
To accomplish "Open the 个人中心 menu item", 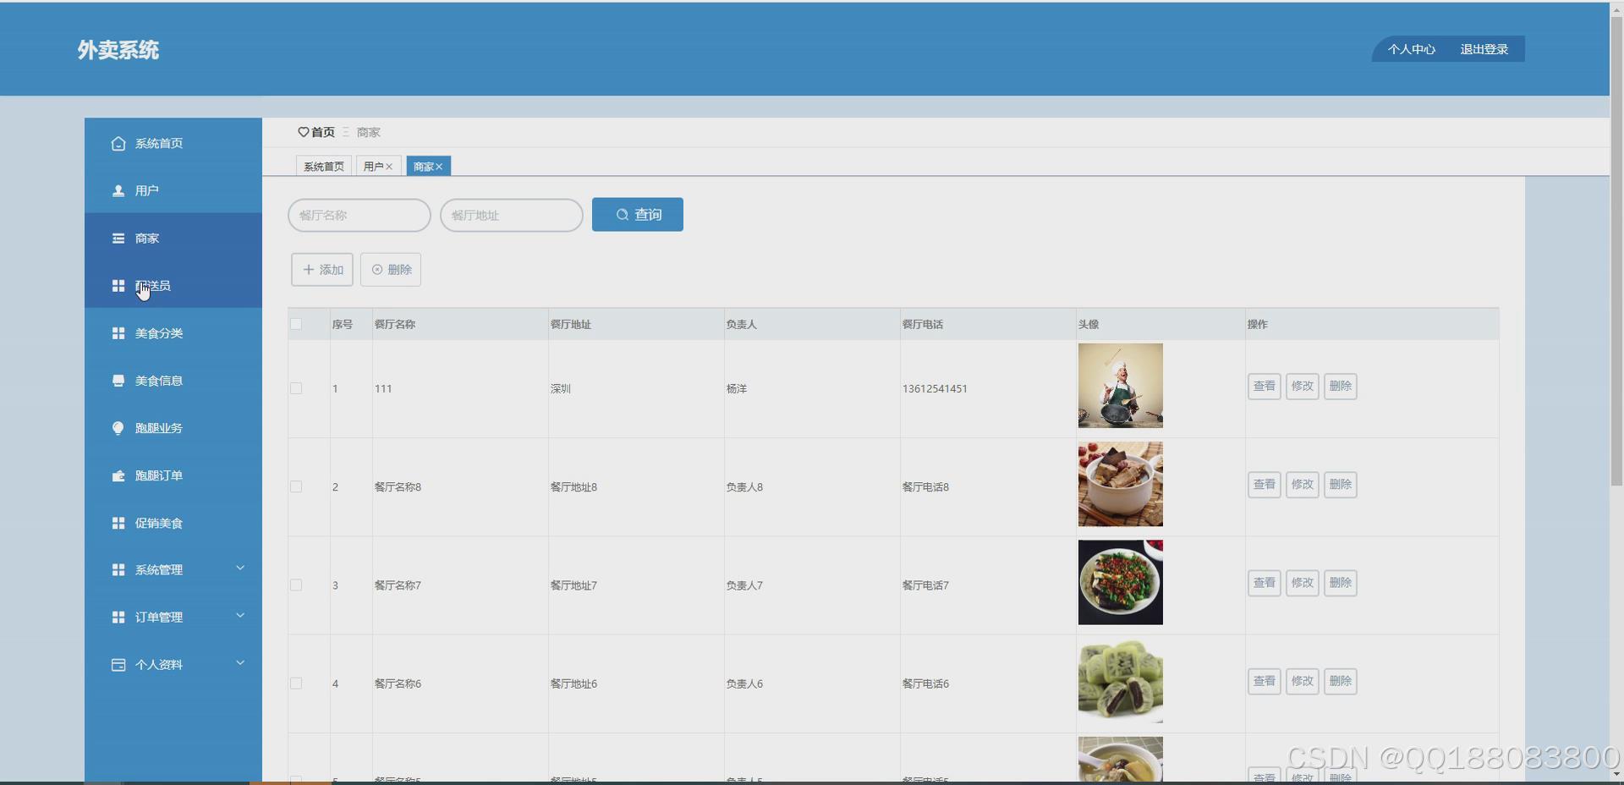I will tap(1410, 49).
